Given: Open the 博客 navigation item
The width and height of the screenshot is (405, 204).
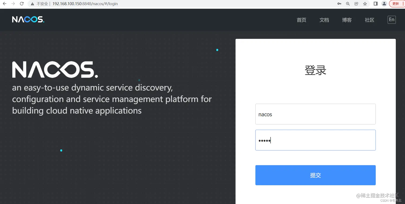Looking at the screenshot, I should click(x=347, y=20).
